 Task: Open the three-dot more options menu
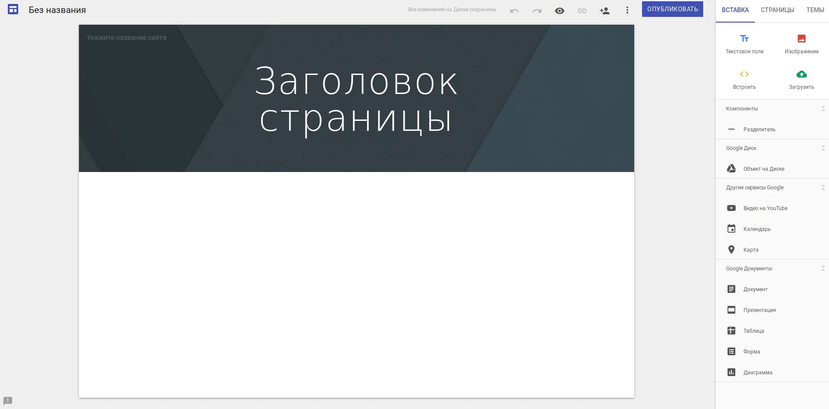click(x=627, y=10)
